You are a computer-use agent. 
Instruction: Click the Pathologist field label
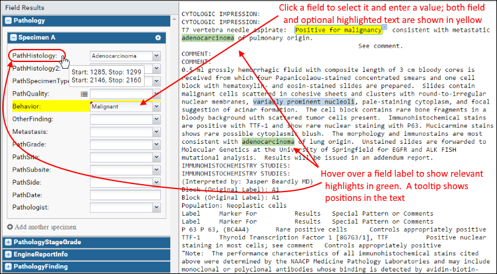click(30, 208)
